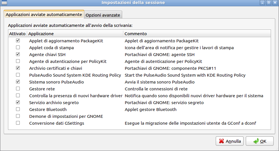Click the Annulla button
Viewport: 279px width, 151px height.
(x=230, y=141)
